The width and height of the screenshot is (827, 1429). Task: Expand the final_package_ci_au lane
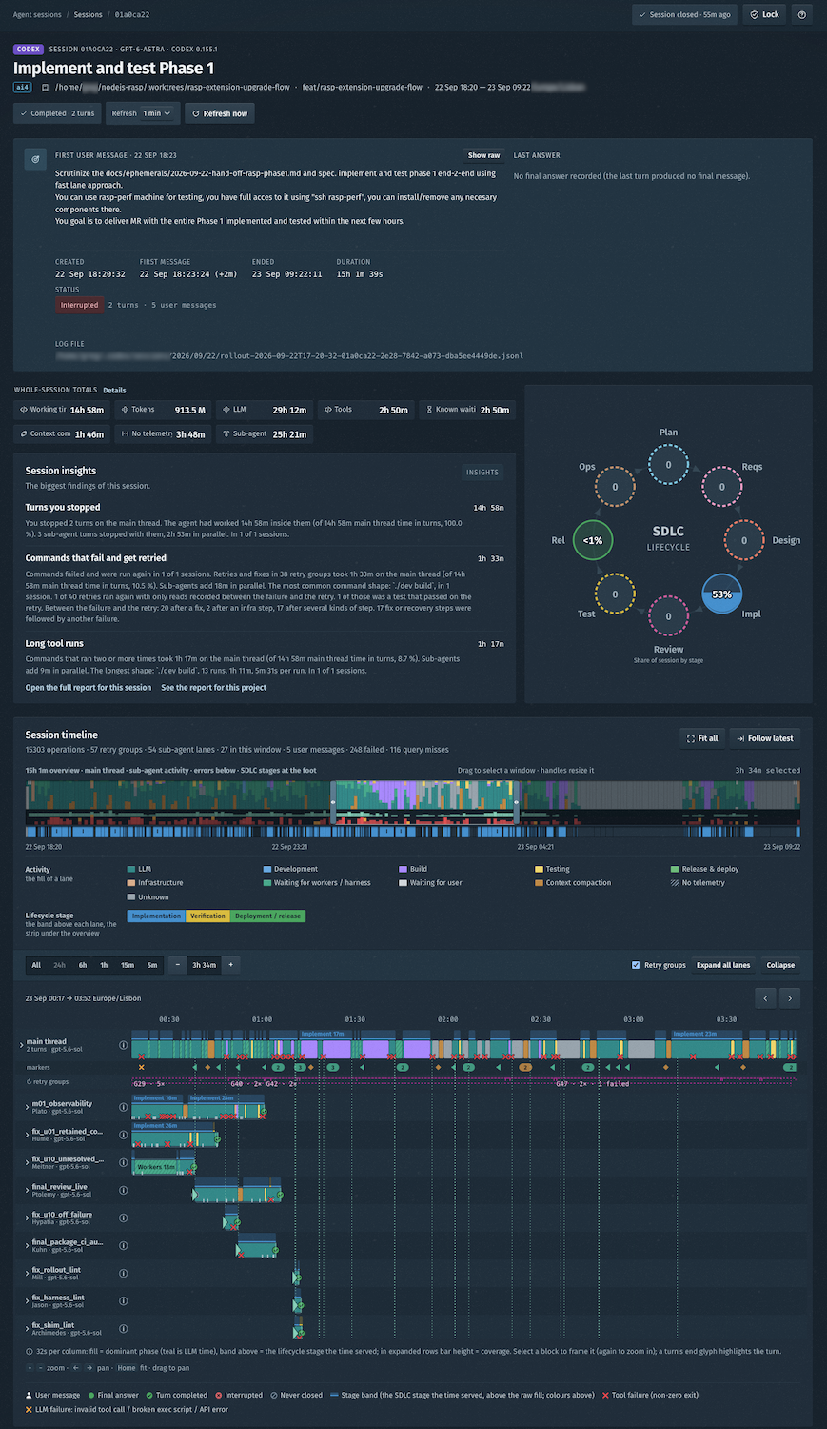click(x=28, y=1245)
